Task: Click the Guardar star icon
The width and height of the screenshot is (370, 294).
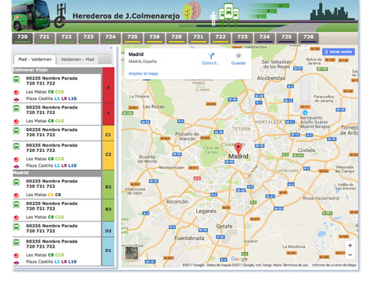Action: tap(238, 55)
